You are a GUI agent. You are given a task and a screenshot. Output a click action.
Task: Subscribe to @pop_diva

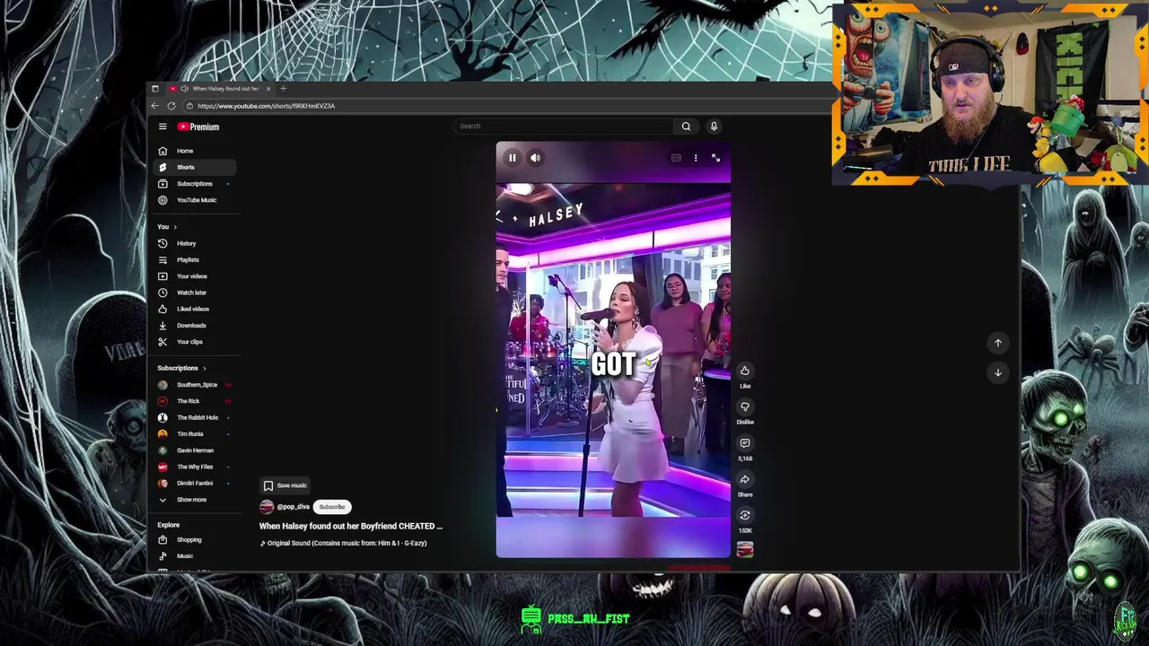332,507
